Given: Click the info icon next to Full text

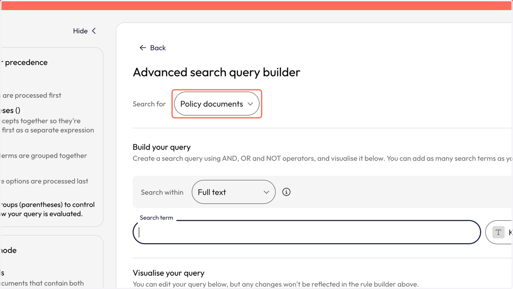Looking at the screenshot, I should pos(286,192).
